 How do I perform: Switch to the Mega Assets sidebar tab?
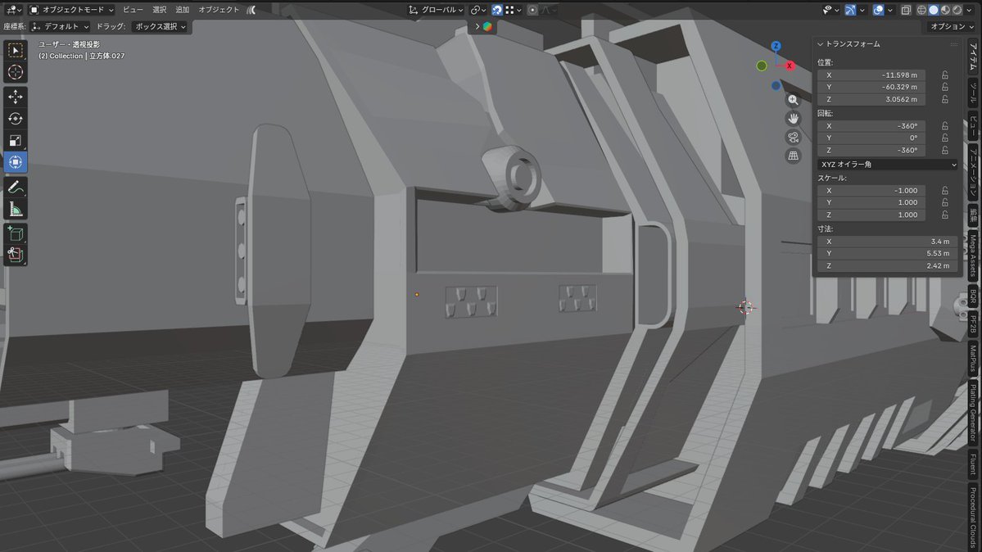(x=973, y=255)
